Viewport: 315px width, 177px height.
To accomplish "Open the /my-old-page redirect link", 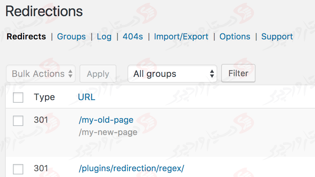I will 106,120.
